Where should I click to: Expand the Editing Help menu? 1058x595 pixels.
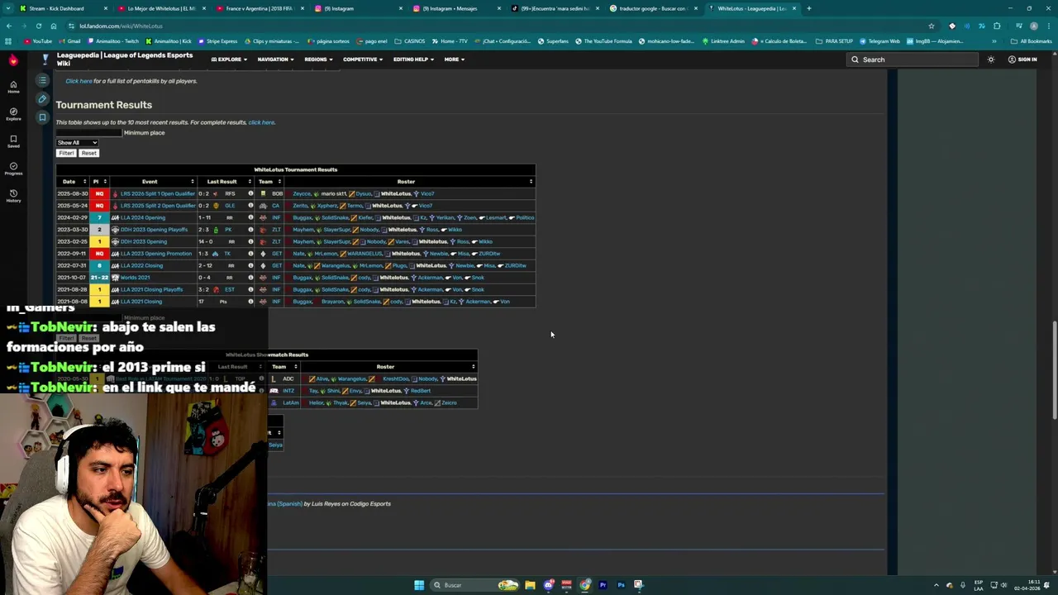coord(413,59)
